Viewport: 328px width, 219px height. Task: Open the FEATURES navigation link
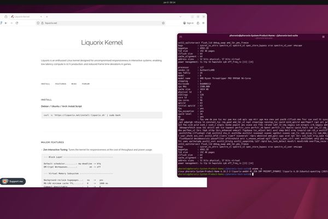[x=61, y=84]
